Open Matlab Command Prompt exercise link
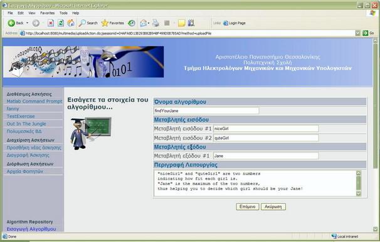This screenshot has height=242, width=380. pyautogui.click(x=34, y=101)
